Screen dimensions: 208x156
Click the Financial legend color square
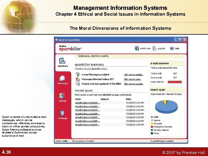tap(152, 124)
